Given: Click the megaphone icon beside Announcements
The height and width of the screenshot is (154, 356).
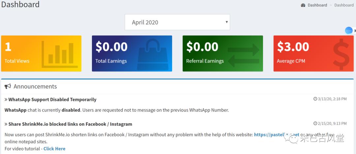Looking at the screenshot, I should [8, 87].
